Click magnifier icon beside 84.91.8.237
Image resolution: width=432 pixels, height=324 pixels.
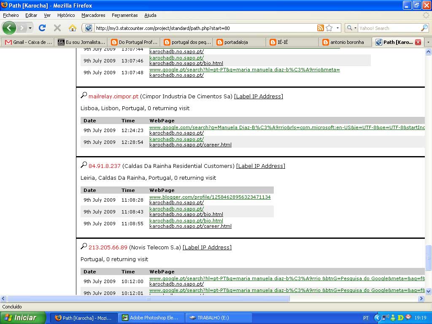(x=84, y=165)
